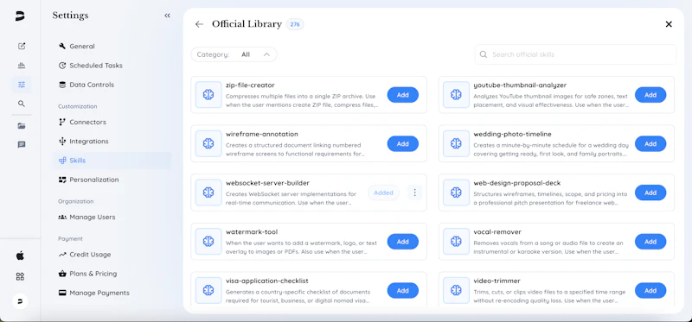Click the zip-file-creator brain icon
This screenshot has width=692, height=322.
coord(208,95)
